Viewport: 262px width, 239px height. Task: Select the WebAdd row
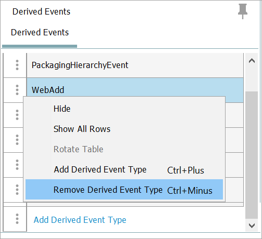135,90
